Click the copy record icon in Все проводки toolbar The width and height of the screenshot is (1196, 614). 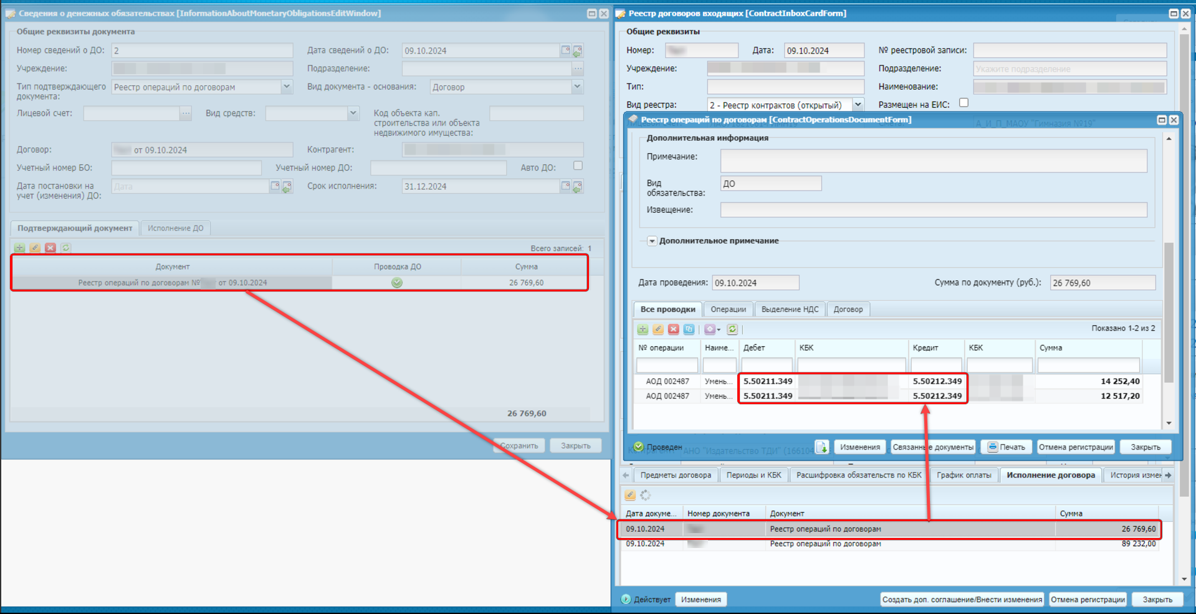pyautogui.click(x=689, y=329)
